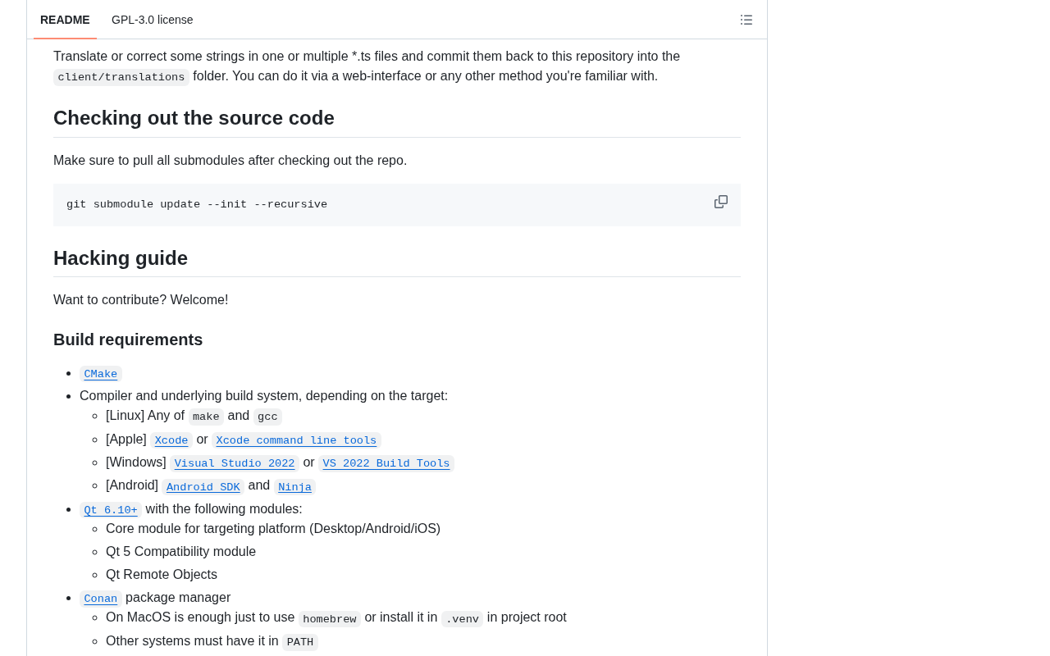Image resolution: width=1050 pixels, height=656 pixels.
Task: Open the Xcode link
Action: click(171, 440)
